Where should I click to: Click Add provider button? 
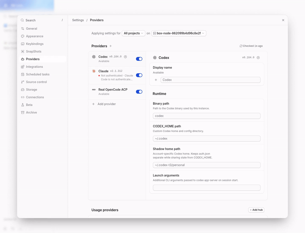[x=104, y=104]
